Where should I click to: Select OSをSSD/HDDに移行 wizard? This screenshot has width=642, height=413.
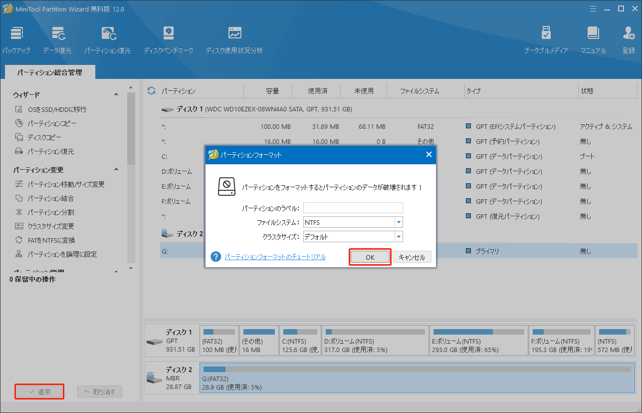50,109
